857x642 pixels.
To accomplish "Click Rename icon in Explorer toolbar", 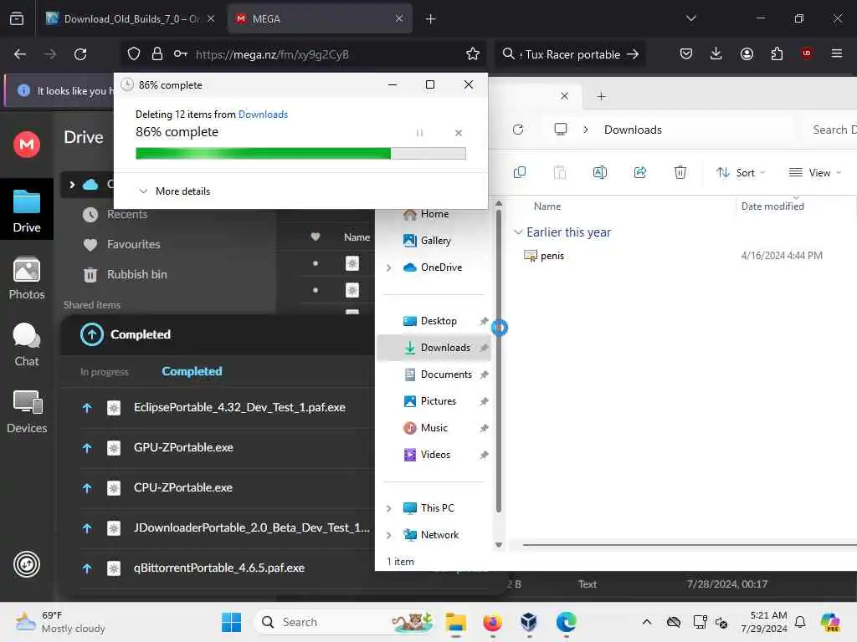I will (599, 172).
